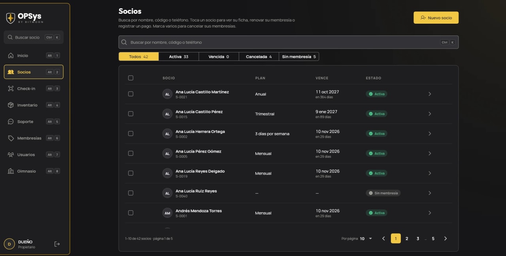
Task: Click the sidebar Buscar socio search box
Action: (34, 37)
